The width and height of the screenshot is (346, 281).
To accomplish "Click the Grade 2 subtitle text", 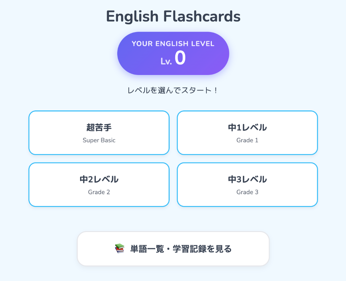I will point(99,192).
